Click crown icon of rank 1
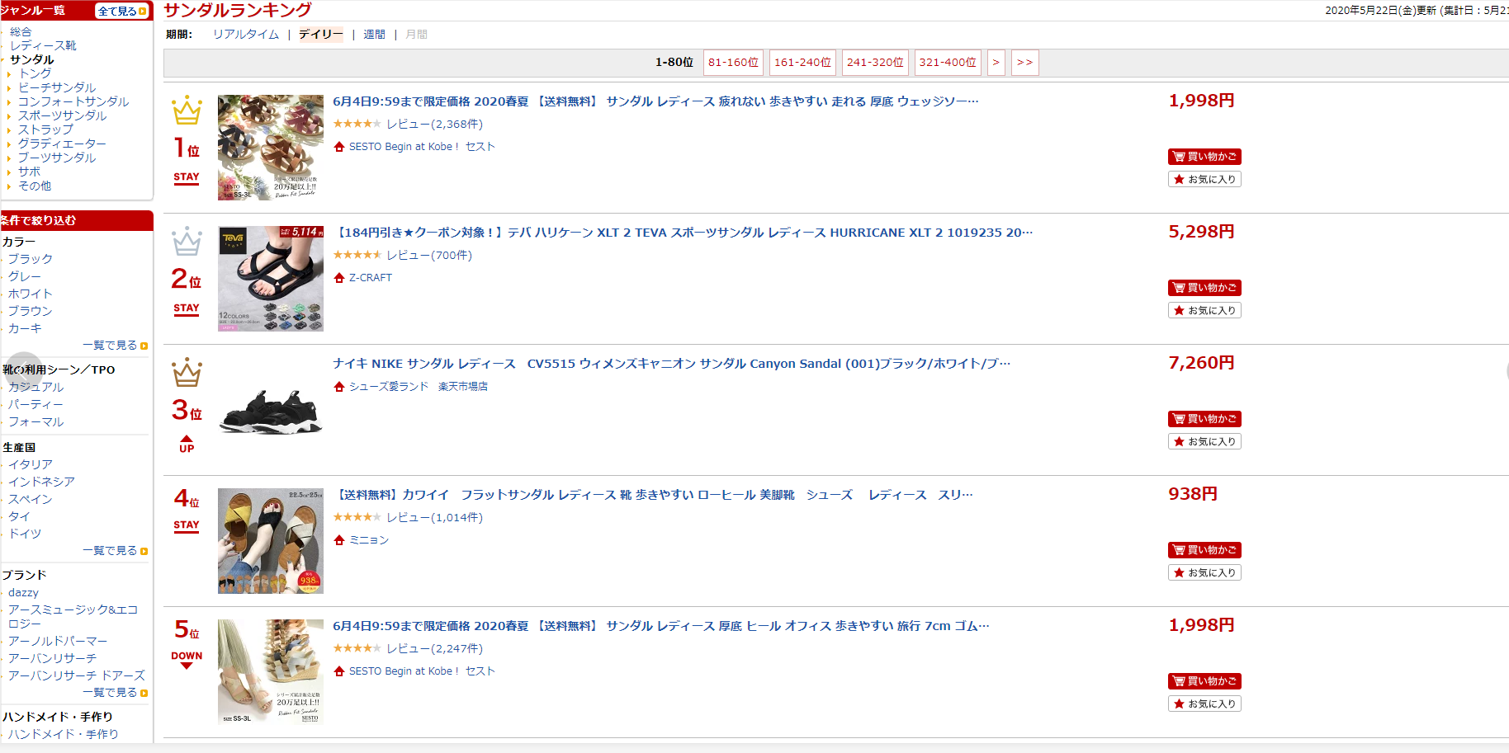 pyautogui.click(x=187, y=111)
